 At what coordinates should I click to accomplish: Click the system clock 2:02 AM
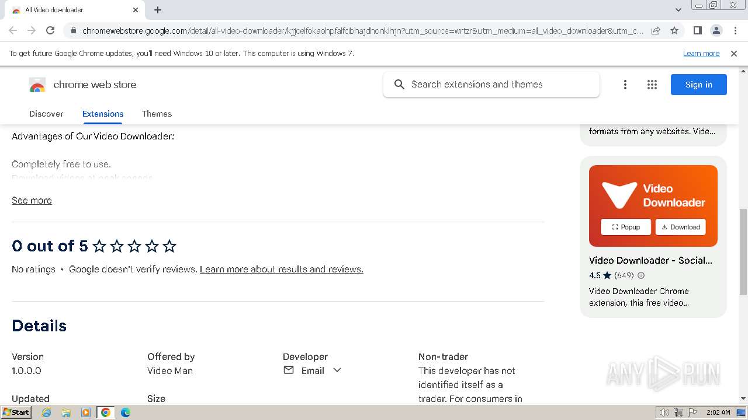point(718,412)
